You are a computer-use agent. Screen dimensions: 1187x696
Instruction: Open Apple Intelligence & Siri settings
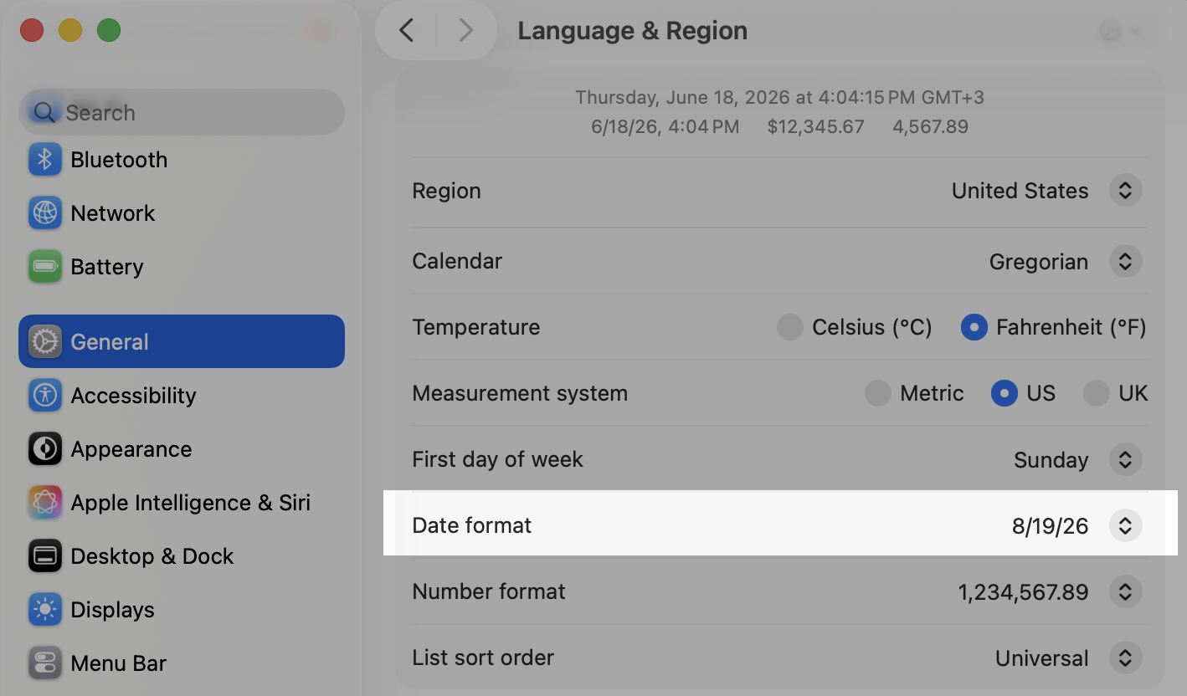point(182,503)
